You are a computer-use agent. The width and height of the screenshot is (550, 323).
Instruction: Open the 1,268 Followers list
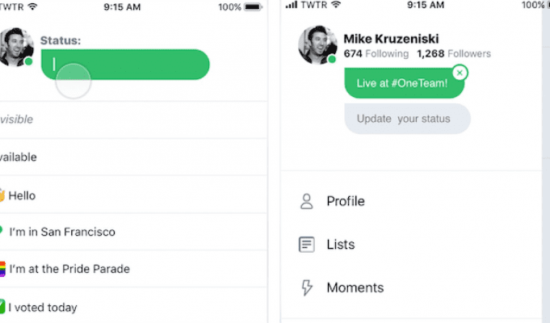point(454,53)
